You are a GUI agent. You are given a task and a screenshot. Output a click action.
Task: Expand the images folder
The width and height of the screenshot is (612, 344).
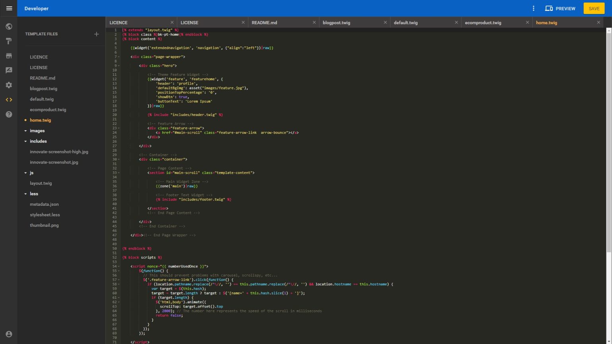[26, 131]
